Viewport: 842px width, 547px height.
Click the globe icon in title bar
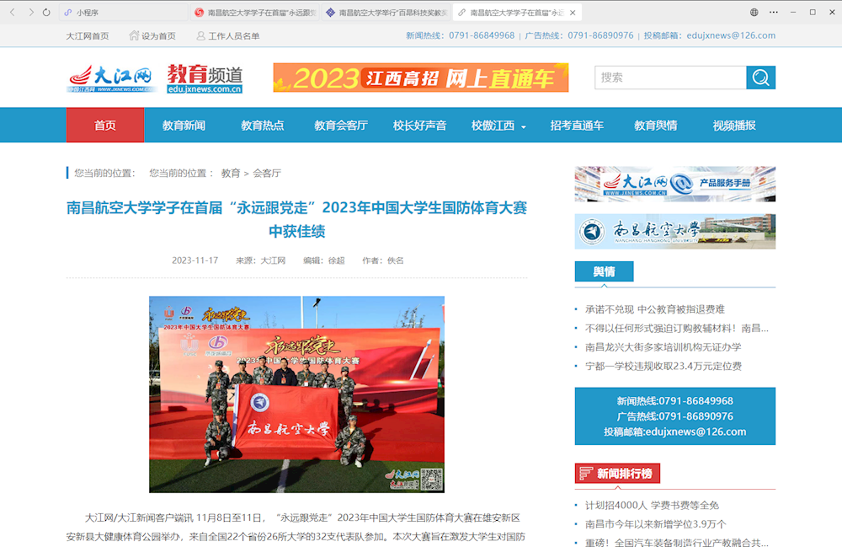click(754, 13)
